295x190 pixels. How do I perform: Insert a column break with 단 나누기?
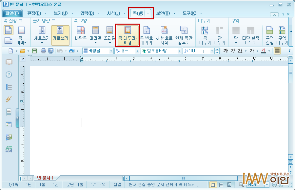(x=219, y=35)
